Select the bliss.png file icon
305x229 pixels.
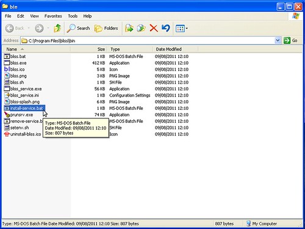point(7,76)
